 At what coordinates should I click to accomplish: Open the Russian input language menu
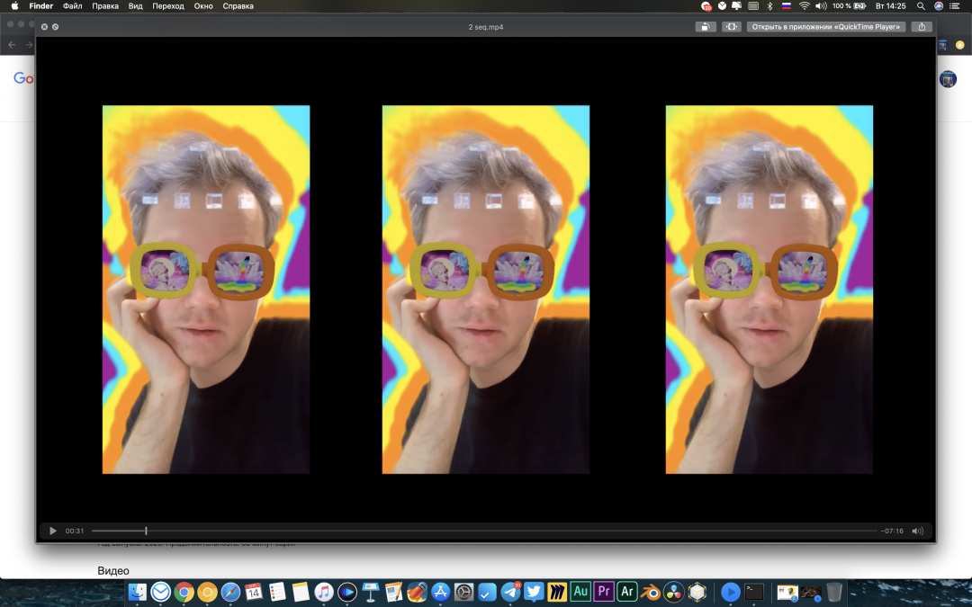coord(786,6)
